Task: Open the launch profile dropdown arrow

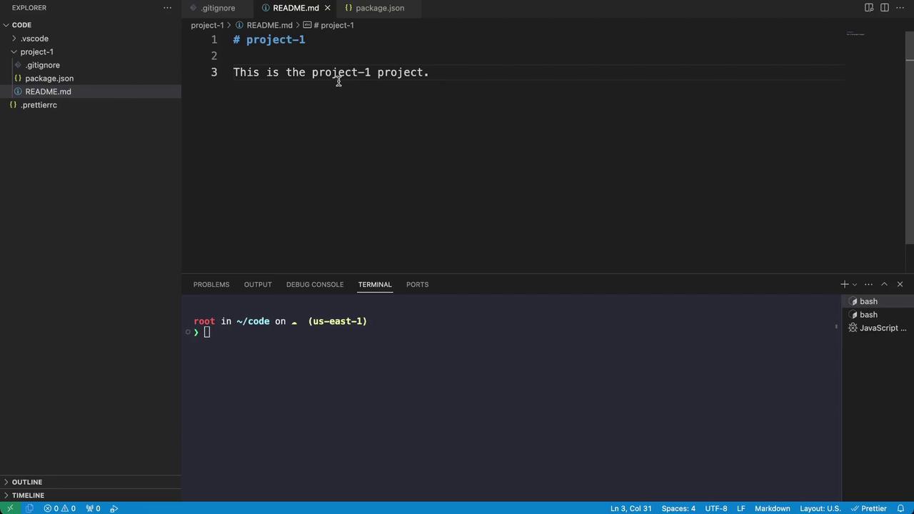Action: (x=855, y=284)
